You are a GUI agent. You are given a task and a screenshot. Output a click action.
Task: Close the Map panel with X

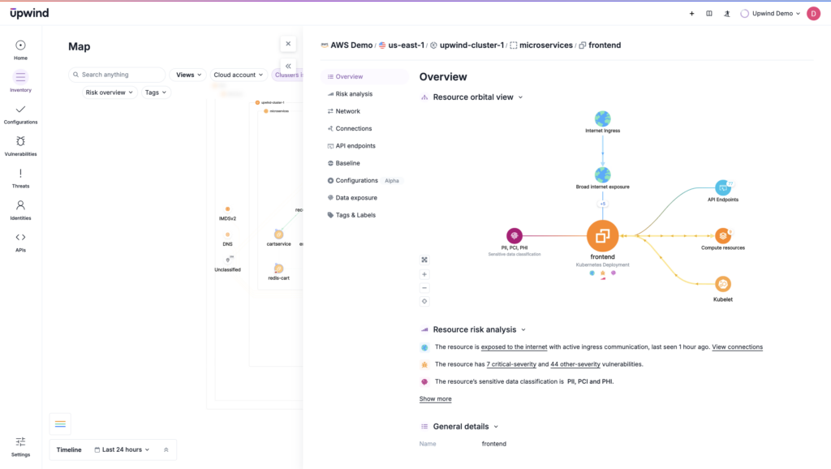[x=288, y=44]
